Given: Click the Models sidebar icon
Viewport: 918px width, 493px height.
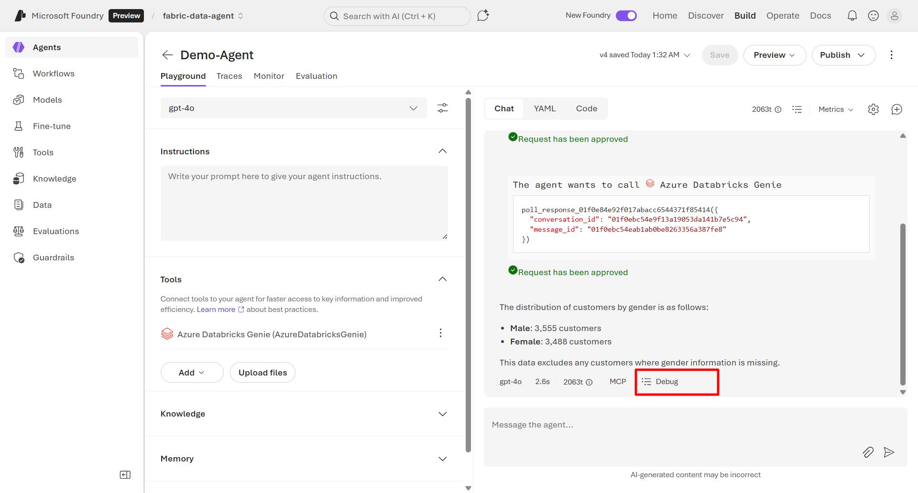Looking at the screenshot, I should (19, 100).
